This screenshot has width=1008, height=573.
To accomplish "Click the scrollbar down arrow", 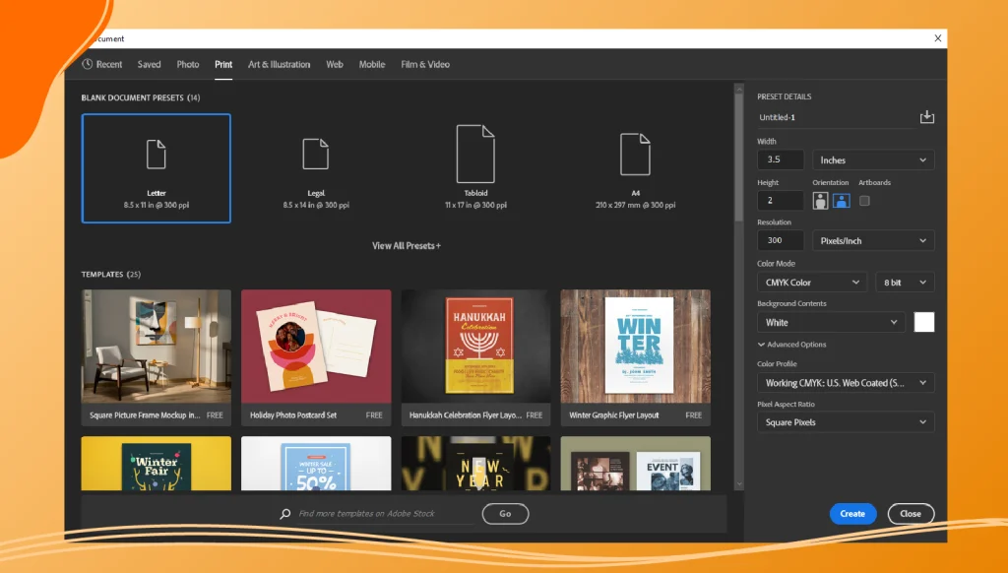I will pyautogui.click(x=738, y=483).
